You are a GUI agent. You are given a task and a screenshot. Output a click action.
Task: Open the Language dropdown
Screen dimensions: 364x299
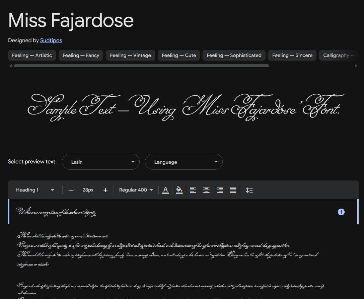pos(184,162)
